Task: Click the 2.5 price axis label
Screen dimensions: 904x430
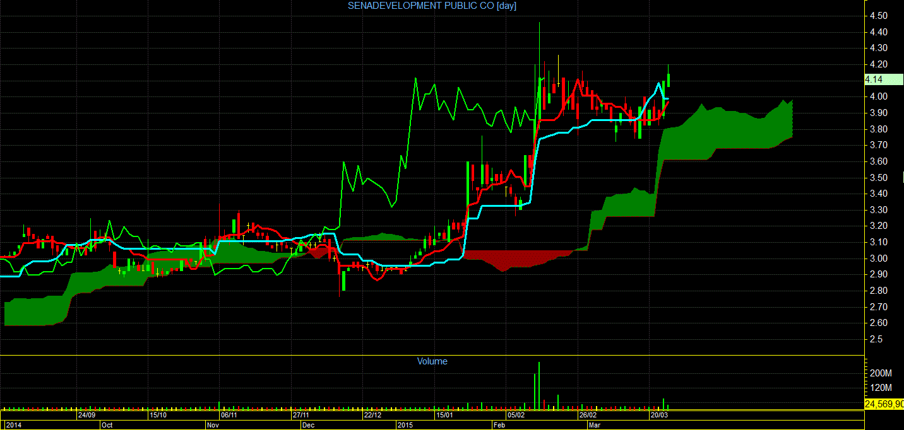Action: [876, 339]
